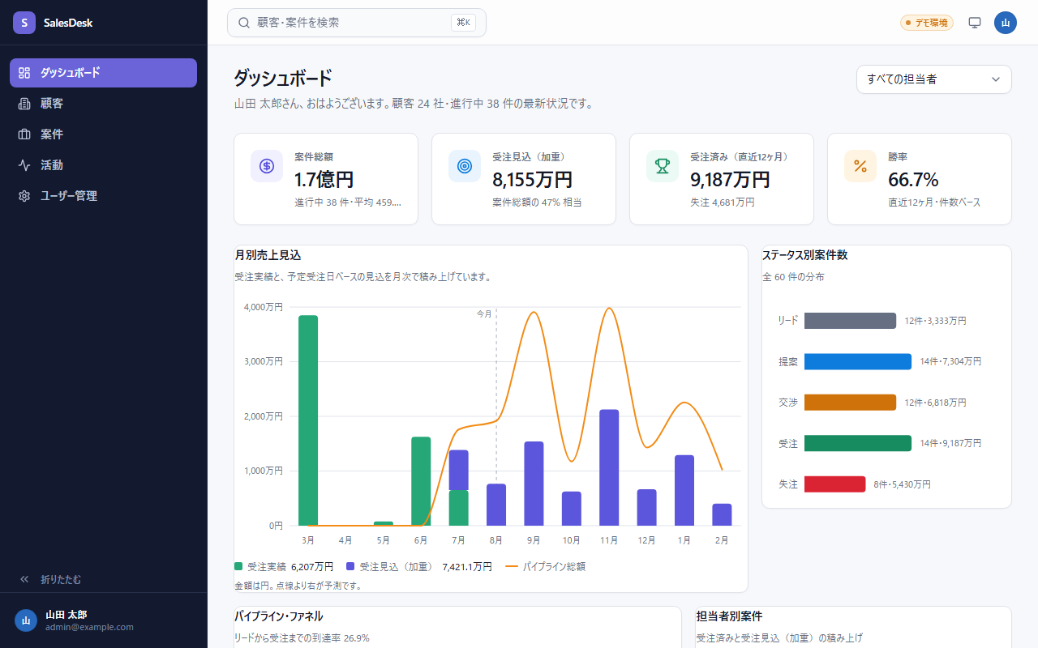Toggle the 受注見込（加重） legend swatch
The height and width of the screenshot is (648, 1038).
point(350,567)
